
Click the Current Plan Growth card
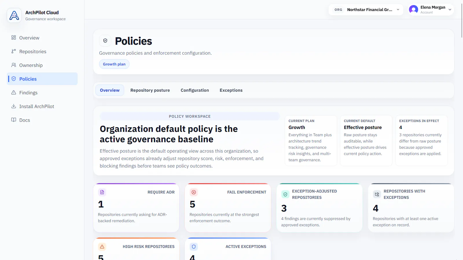[x=311, y=140]
